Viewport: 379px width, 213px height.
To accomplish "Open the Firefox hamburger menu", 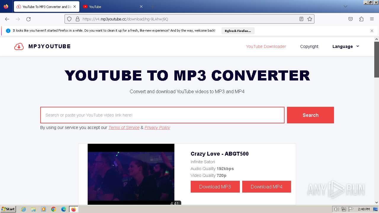I will point(372,19).
